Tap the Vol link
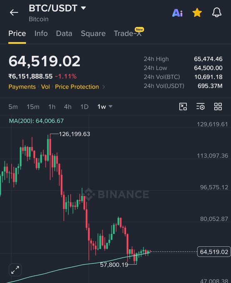 point(45,87)
